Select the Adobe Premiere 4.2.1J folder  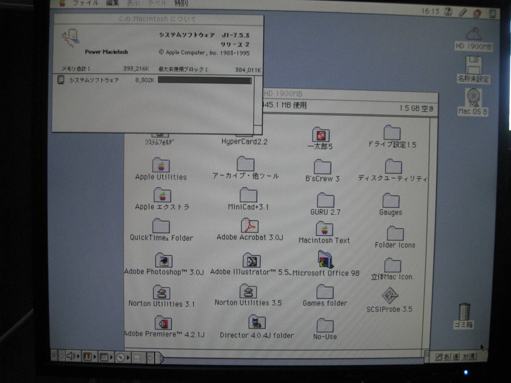pyautogui.click(x=163, y=323)
